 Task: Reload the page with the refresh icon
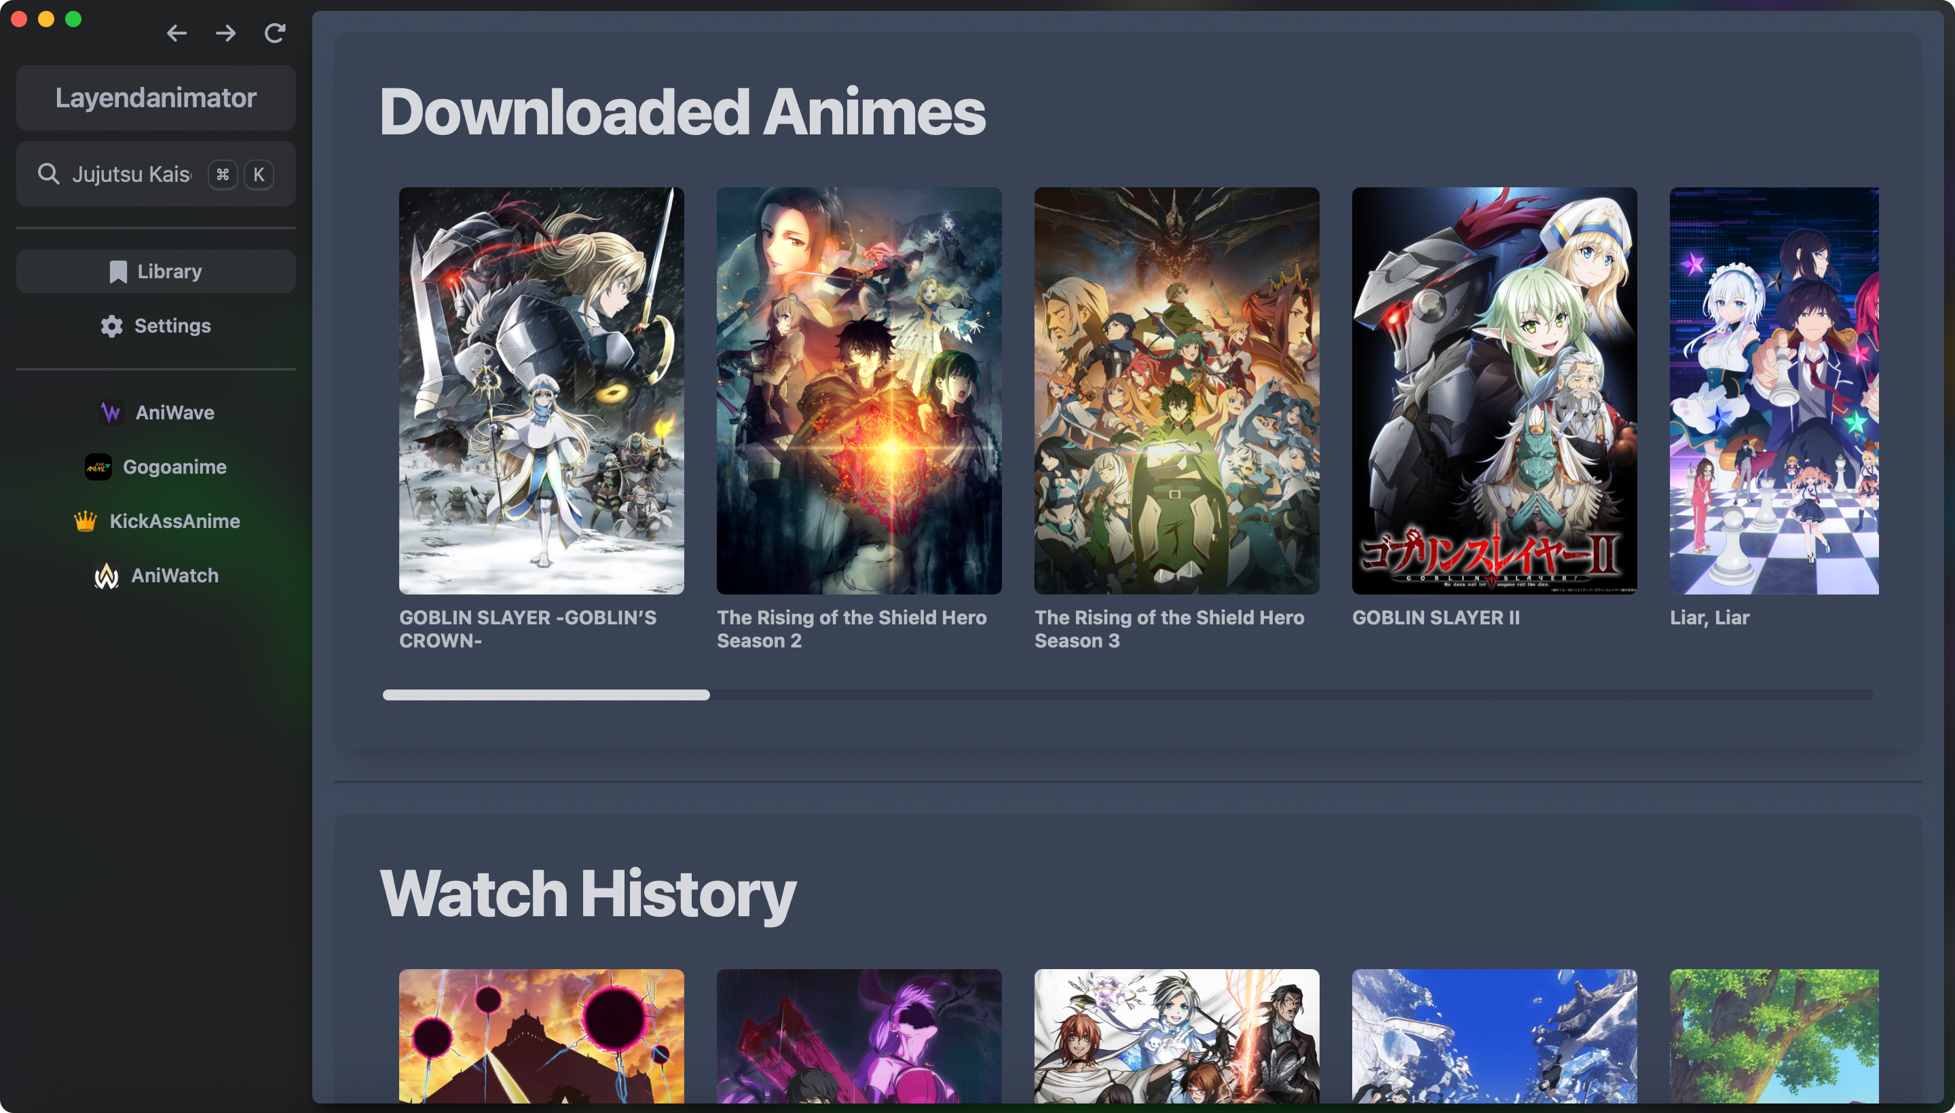(x=274, y=33)
